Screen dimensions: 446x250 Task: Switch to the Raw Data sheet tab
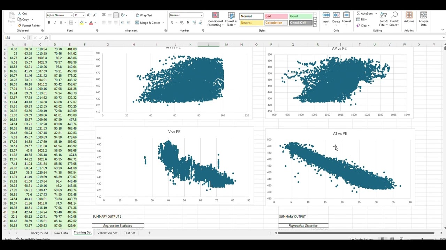click(x=61, y=233)
